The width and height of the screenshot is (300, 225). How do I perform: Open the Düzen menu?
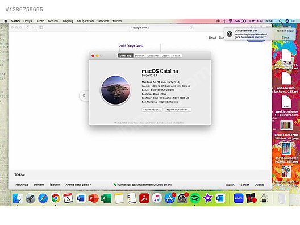[40, 21]
